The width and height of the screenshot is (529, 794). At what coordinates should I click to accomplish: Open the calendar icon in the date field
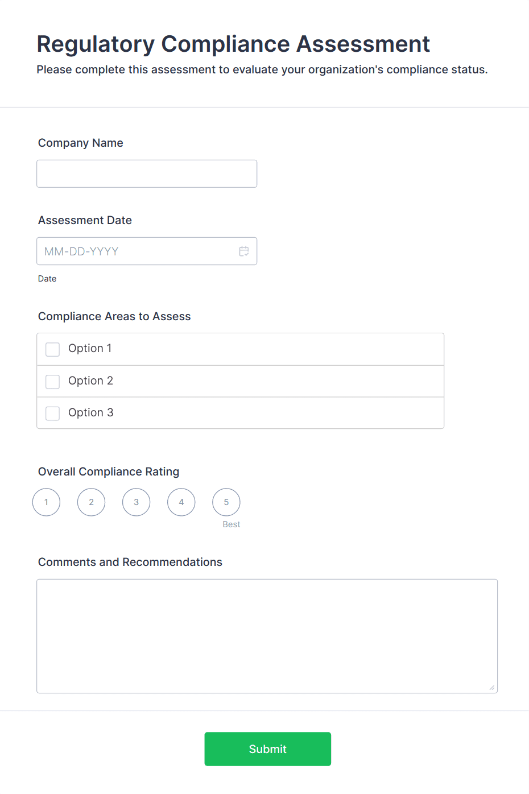tap(244, 251)
